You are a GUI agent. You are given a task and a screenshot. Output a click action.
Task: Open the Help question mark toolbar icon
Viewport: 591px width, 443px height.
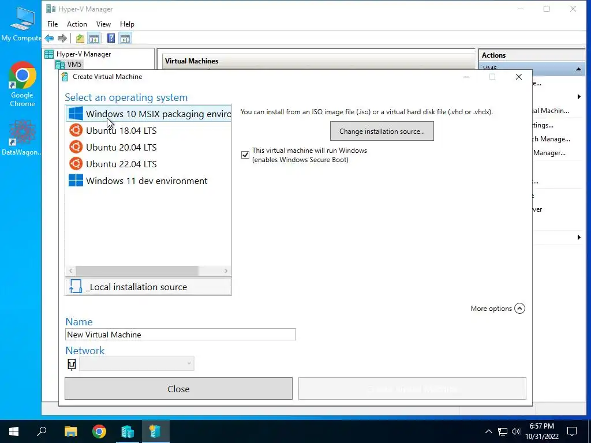(x=111, y=39)
